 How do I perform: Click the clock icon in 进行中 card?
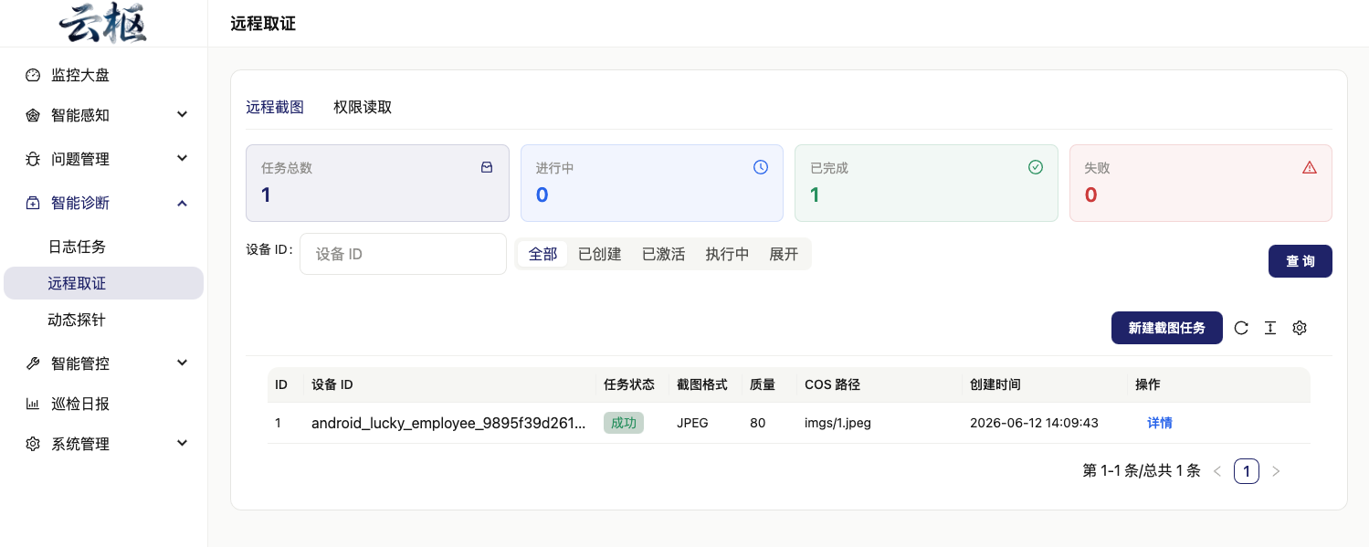(761, 167)
